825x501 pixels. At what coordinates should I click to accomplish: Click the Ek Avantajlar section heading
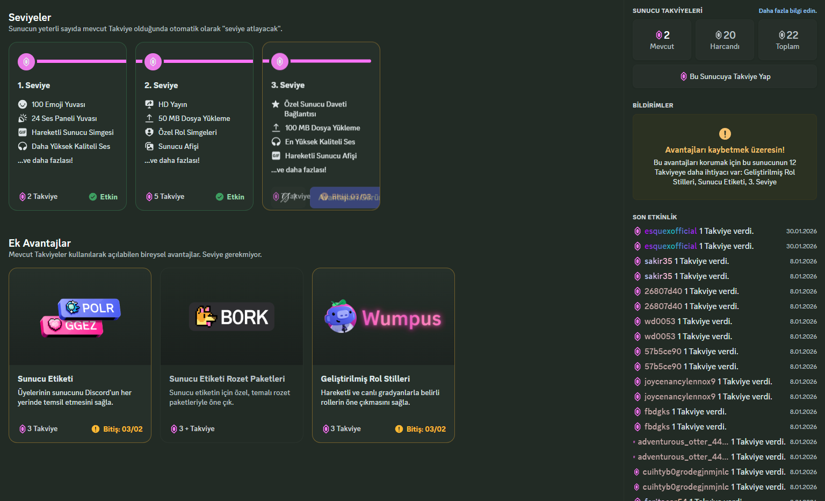(x=40, y=243)
